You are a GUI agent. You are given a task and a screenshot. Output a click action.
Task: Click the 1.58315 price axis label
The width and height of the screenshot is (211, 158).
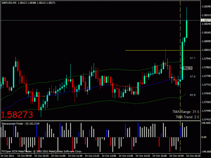click(x=206, y=15)
